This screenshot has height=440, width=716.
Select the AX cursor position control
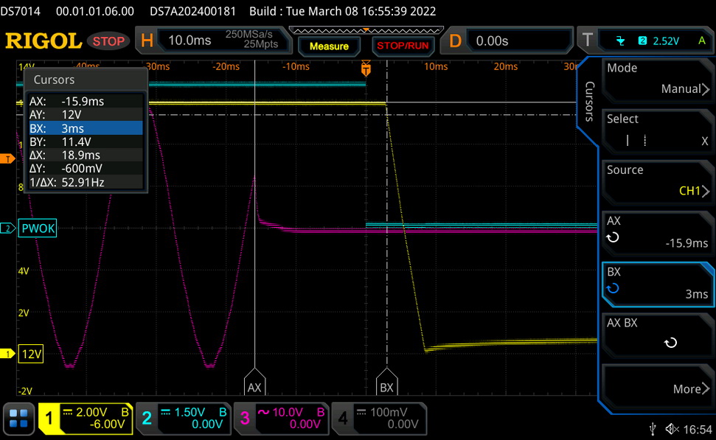[x=658, y=232]
